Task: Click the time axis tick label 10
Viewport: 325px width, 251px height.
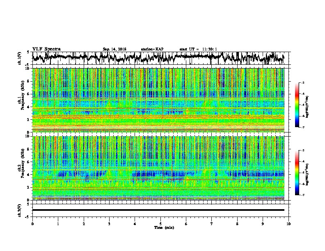Action: coord(288,224)
